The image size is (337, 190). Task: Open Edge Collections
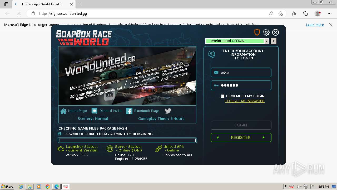coord(305,13)
